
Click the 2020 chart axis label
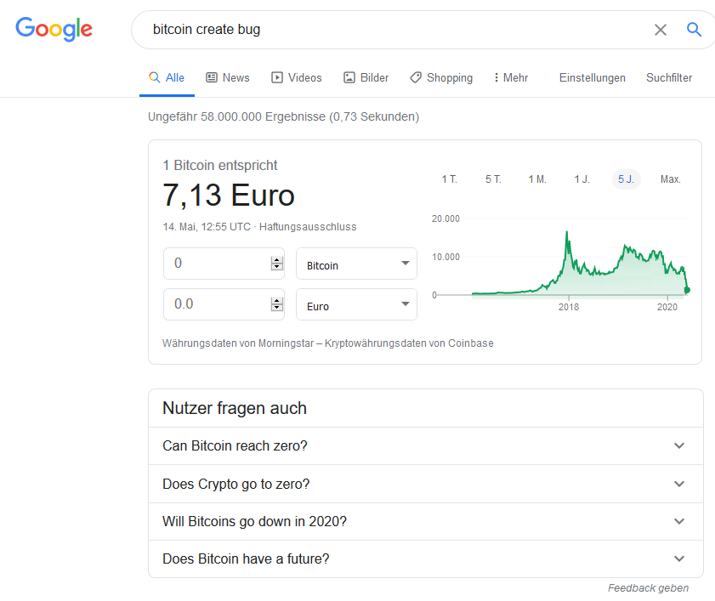coord(667,307)
